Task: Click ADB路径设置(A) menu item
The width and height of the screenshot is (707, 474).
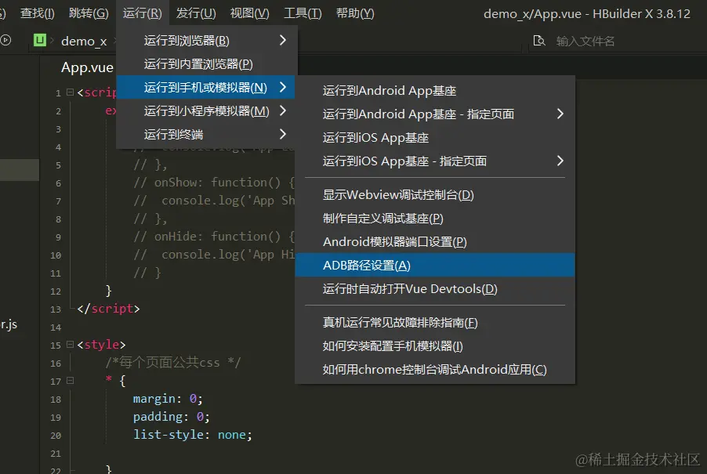Action: pos(435,266)
